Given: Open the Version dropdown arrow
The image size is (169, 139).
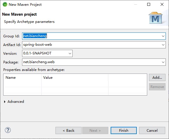Looking at the screenshot, I should point(70,54).
